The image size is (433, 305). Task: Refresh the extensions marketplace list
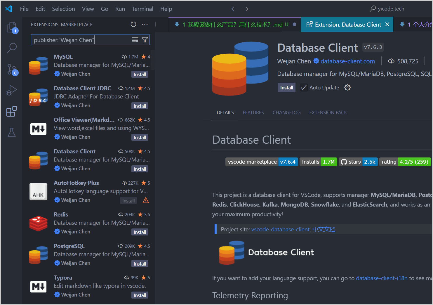click(x=133, y=25)
